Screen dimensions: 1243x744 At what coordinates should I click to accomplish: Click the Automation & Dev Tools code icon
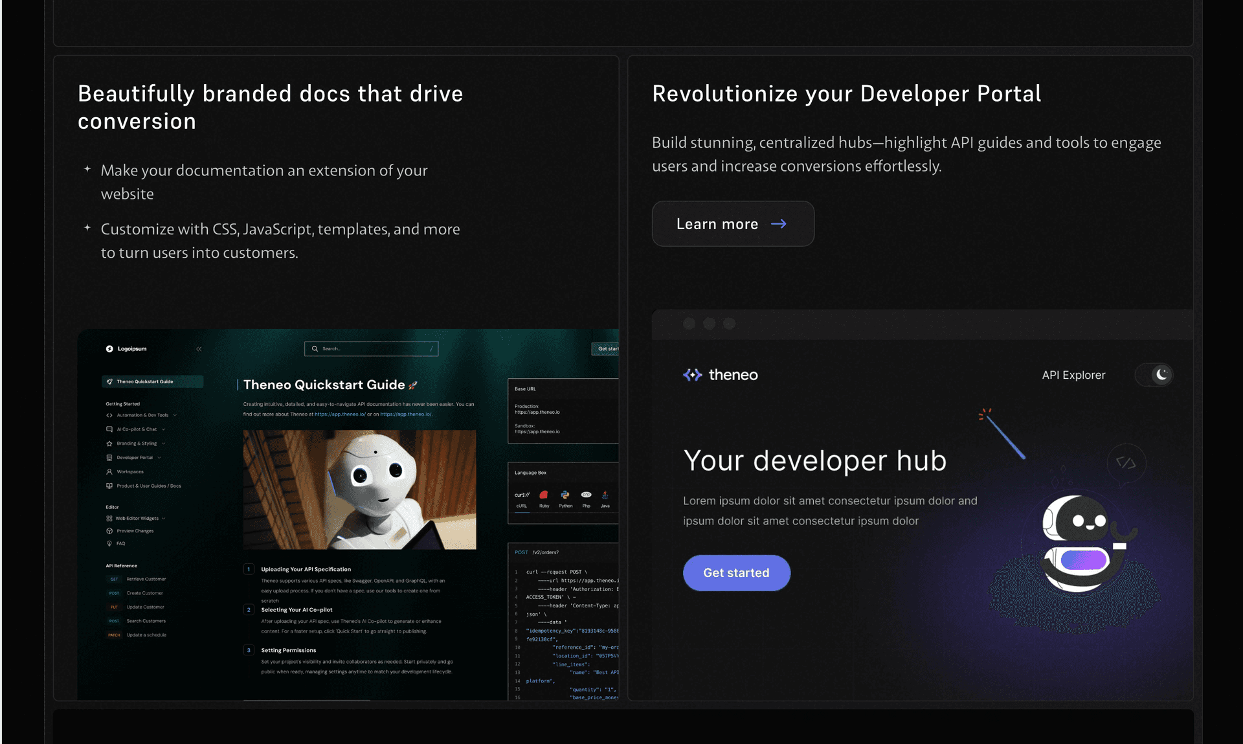click(109, 415)
